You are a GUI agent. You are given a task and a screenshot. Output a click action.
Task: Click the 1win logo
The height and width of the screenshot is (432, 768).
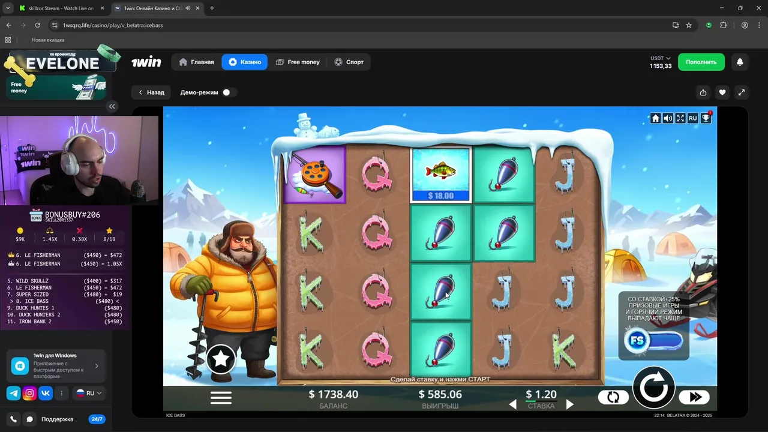pyautogui.click(x=146, y=62)
